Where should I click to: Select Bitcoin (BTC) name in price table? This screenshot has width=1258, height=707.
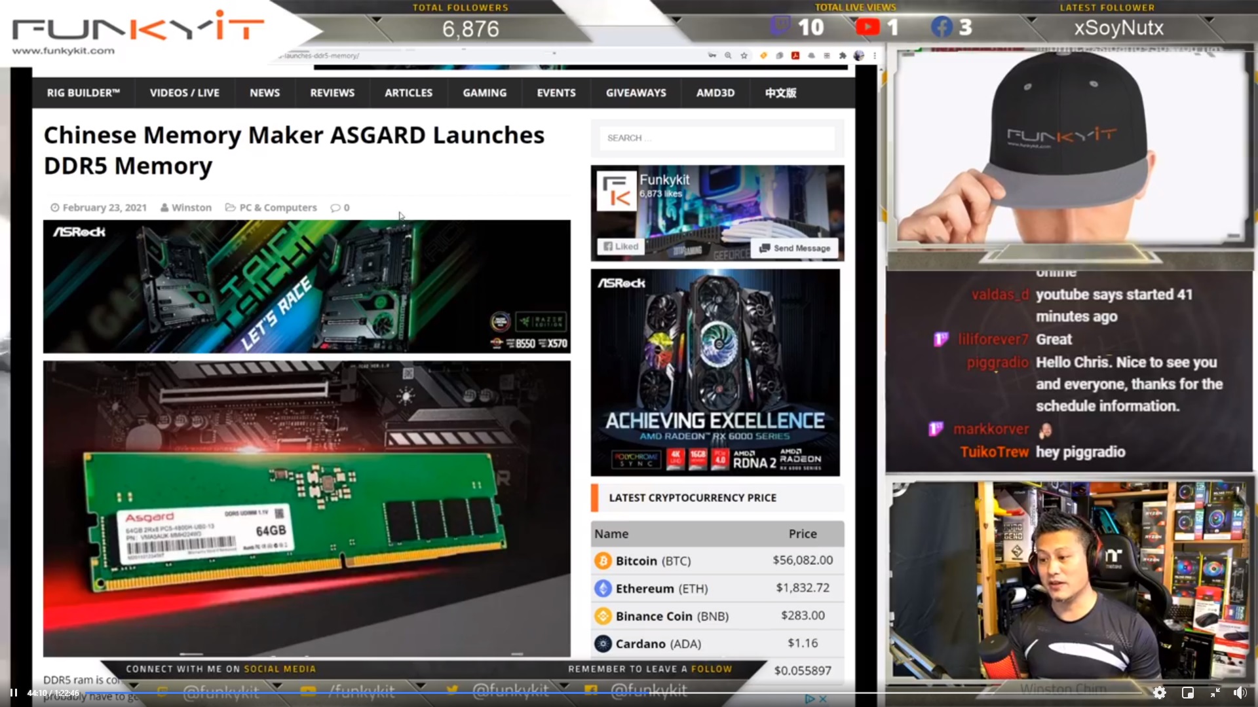(x=653, y=561)
